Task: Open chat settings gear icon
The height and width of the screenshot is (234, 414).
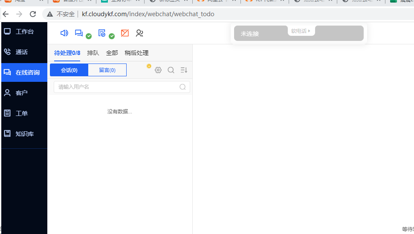Action: (x=158, y=70)
